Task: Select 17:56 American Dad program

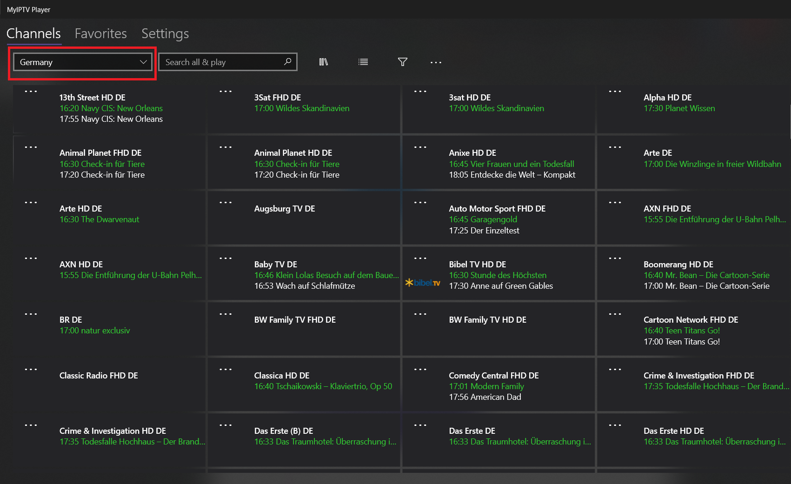Action: (485, 397)
